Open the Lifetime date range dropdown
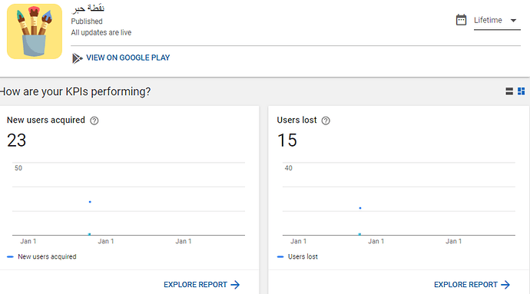The width and height of the screenshot is (530, 294). [497, 20]
